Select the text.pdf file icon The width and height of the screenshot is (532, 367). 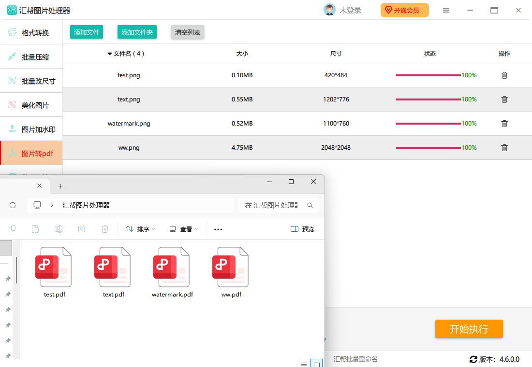point(113,267)
